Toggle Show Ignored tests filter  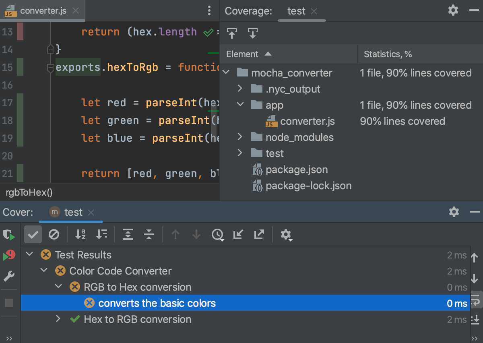click(x=54, y=234)
